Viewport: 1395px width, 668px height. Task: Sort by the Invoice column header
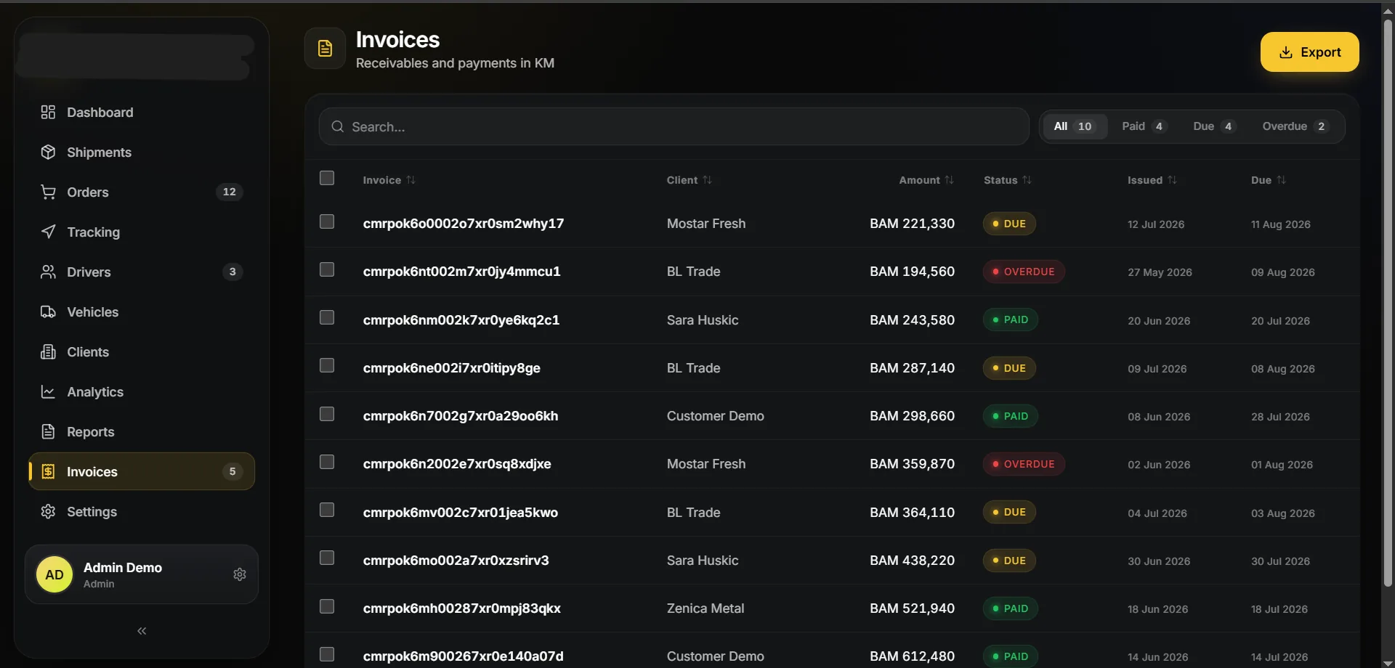point(389,180)
